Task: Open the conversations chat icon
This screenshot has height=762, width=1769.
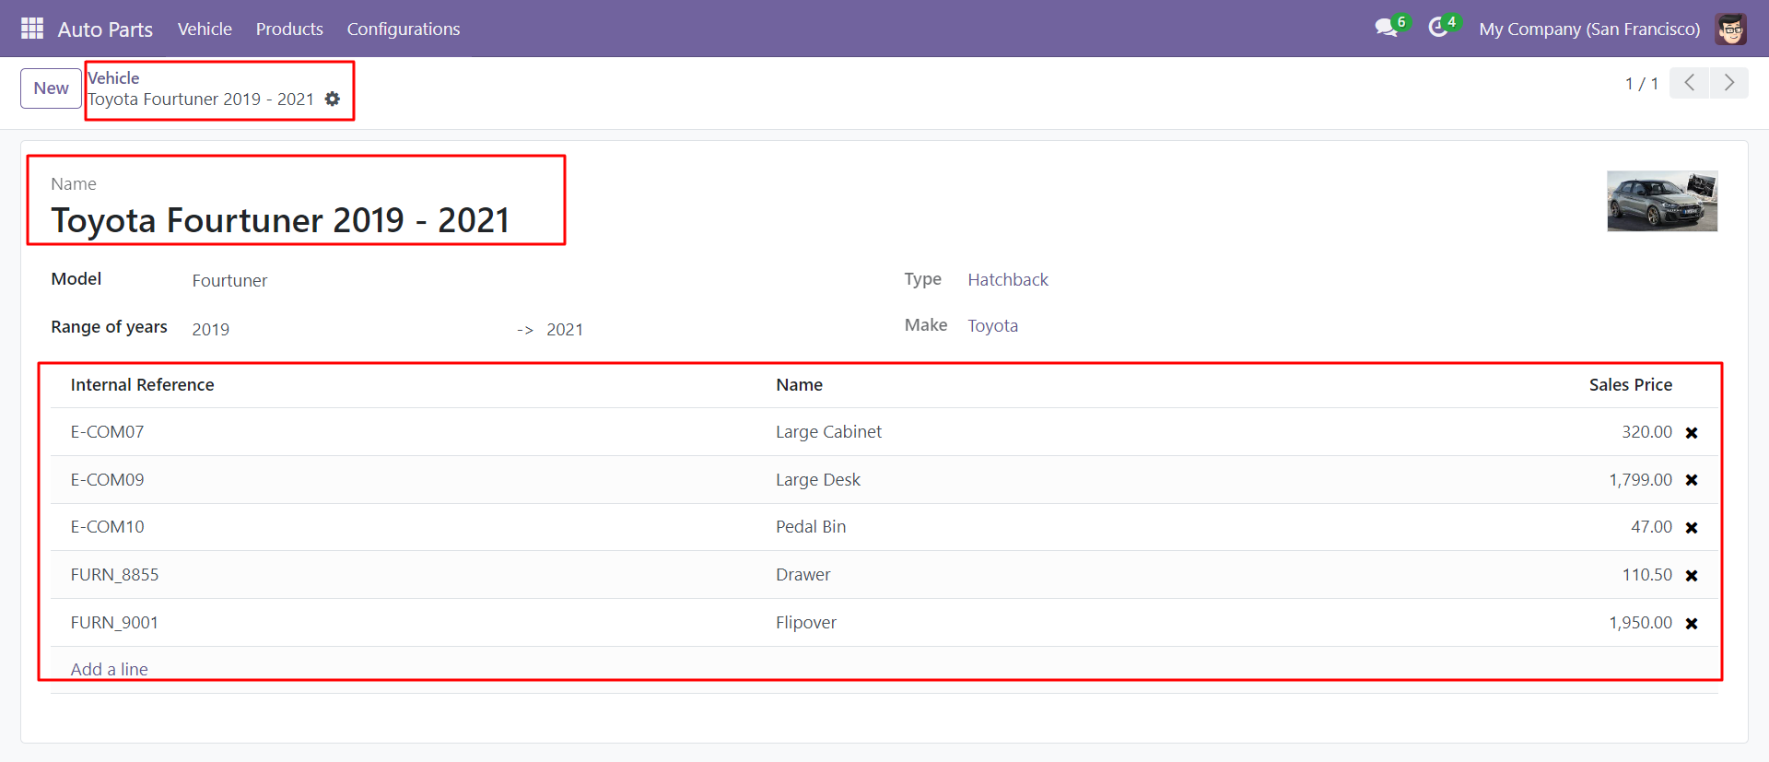Action: click(1386, 29)
